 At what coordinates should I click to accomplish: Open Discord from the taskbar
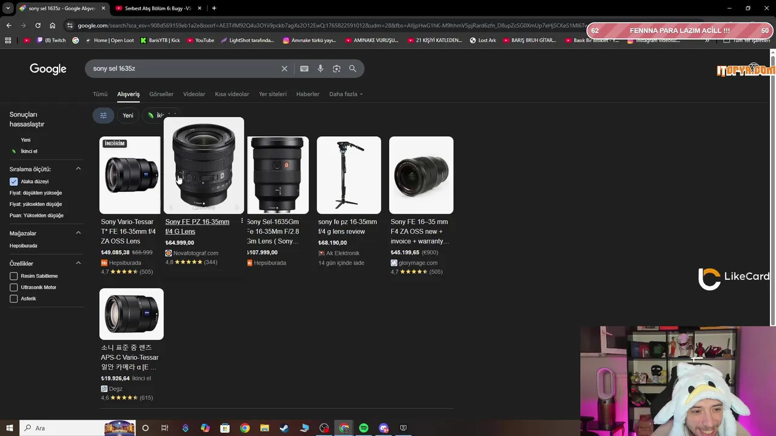pos(383,428)
